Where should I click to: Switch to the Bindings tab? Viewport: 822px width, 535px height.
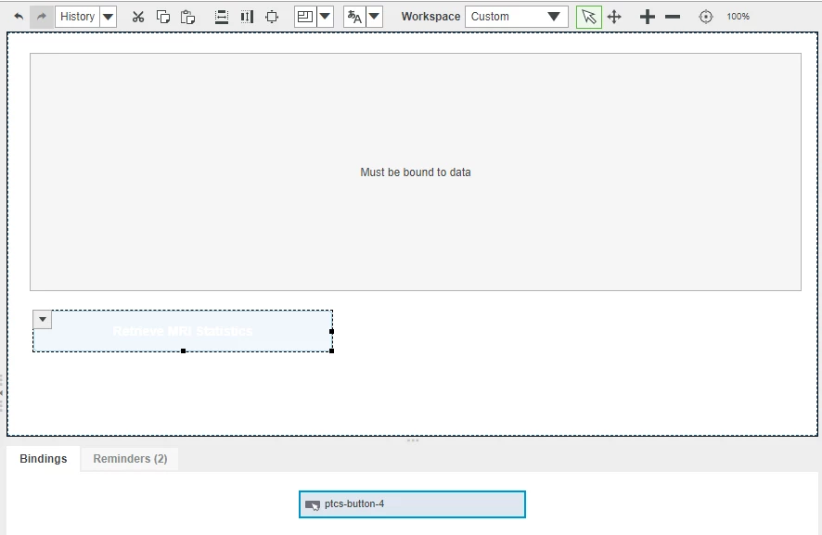coord(44,458)
